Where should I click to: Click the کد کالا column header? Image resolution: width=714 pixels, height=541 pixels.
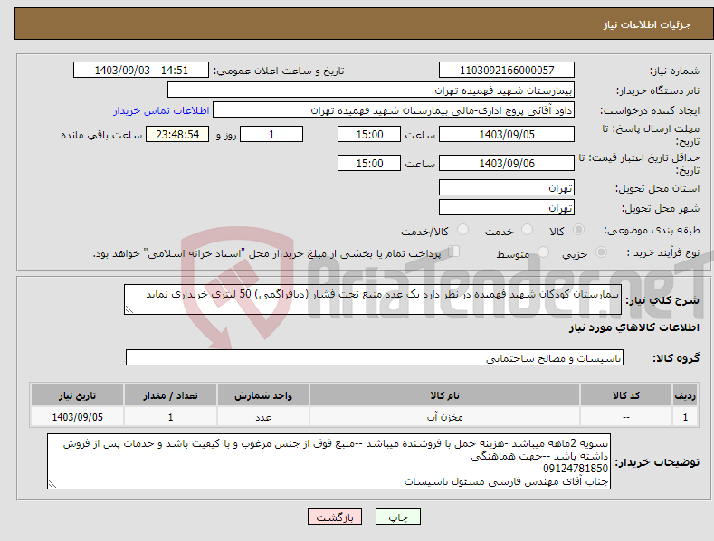626,395
